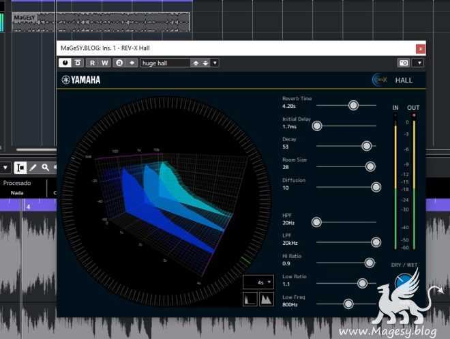Image resolution: width=450 pixels, height=339 pixels.
Task: Close the REV-X Hall plugin window
Action: 421,49
